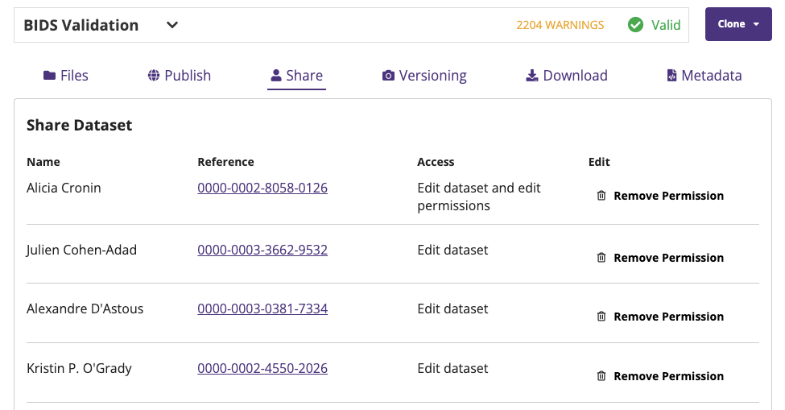Open ORCID link 0000-0003-3662-9532
Screen dimensions: 785x410
[x=262, y=251]
